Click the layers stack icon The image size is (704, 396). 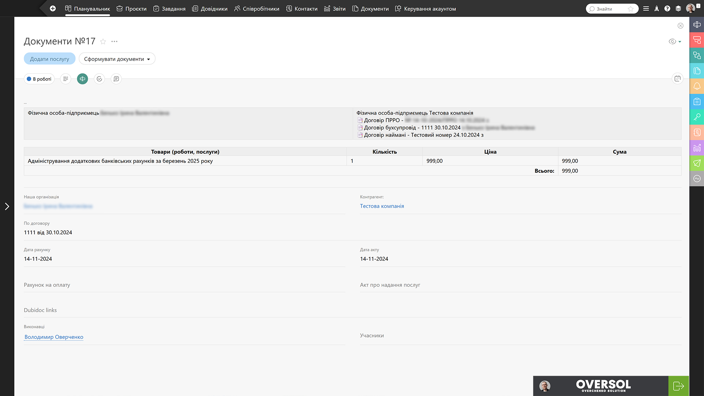click(x=678, y=8)
